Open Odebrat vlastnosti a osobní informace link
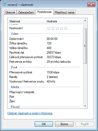This screenshot has height=131, width=98. pos(30,113)
